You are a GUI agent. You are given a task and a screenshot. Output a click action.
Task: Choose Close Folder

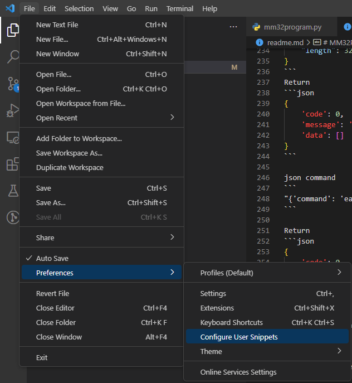pyautogui.click(x=101, y=322)
